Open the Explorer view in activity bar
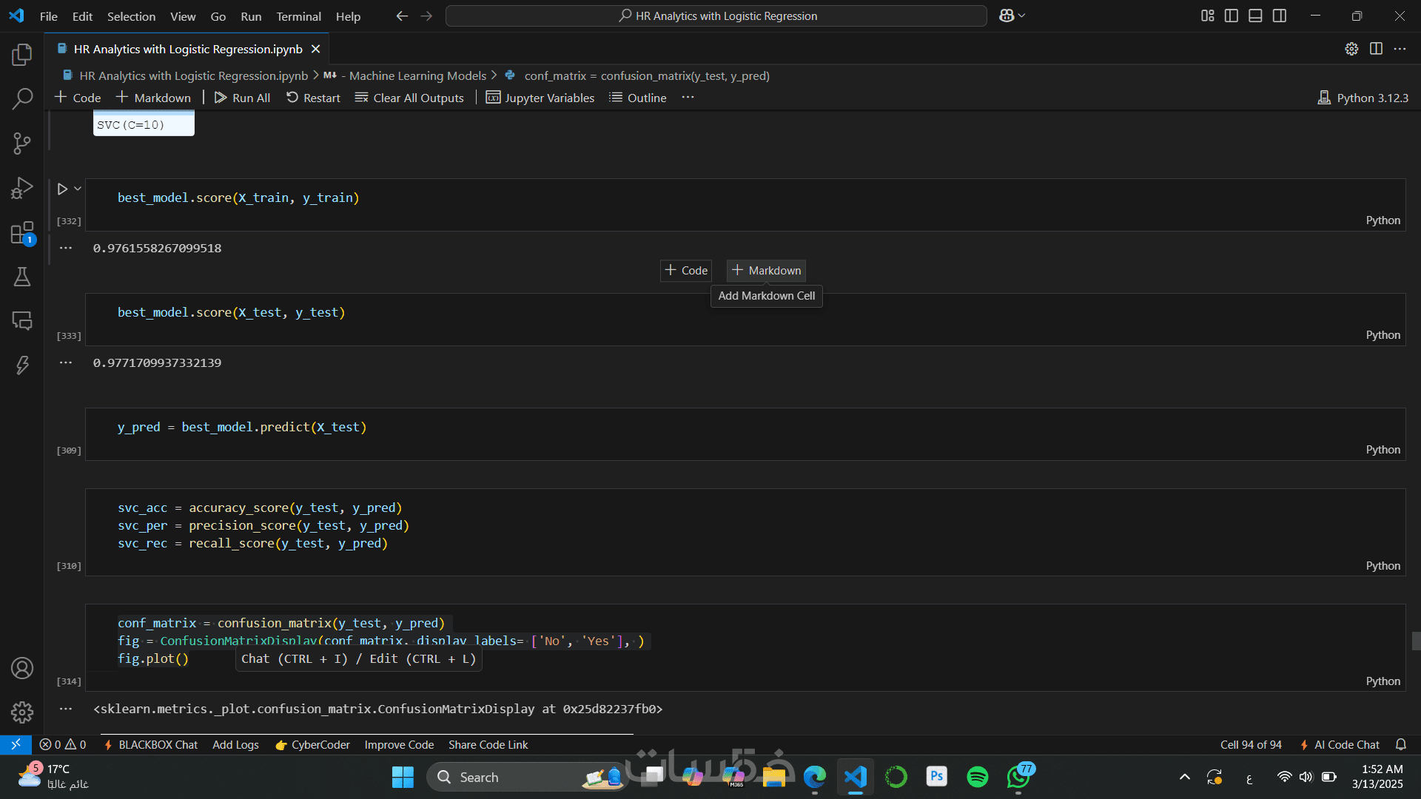Screen dimensions: 1421x799 click(22, 54)
